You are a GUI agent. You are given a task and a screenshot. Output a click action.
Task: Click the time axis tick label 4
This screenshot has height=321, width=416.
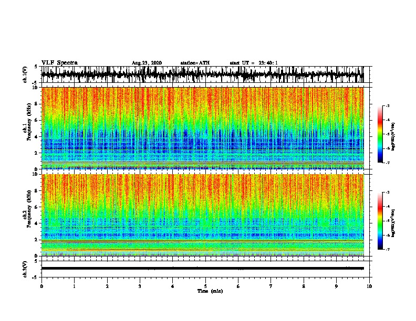click(173, 286)
